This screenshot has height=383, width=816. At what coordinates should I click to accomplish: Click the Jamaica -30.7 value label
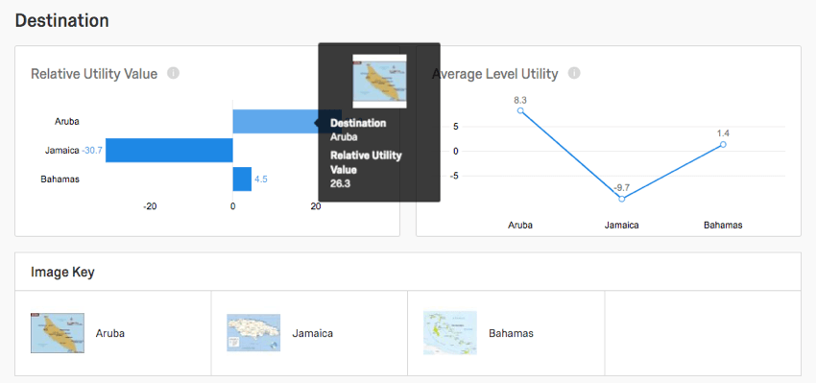92,151
